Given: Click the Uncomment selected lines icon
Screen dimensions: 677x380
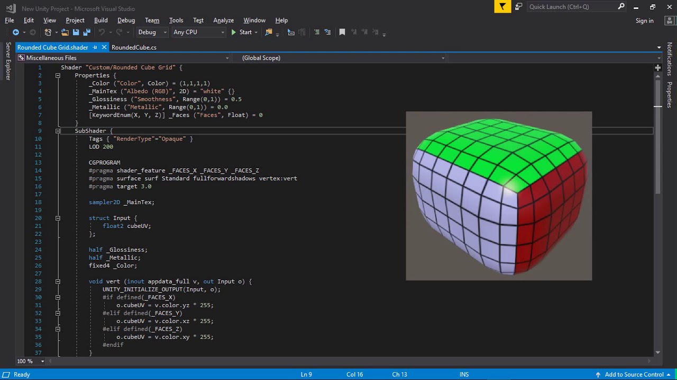Looking at the screenshot, I should click(x=328, y=32).
